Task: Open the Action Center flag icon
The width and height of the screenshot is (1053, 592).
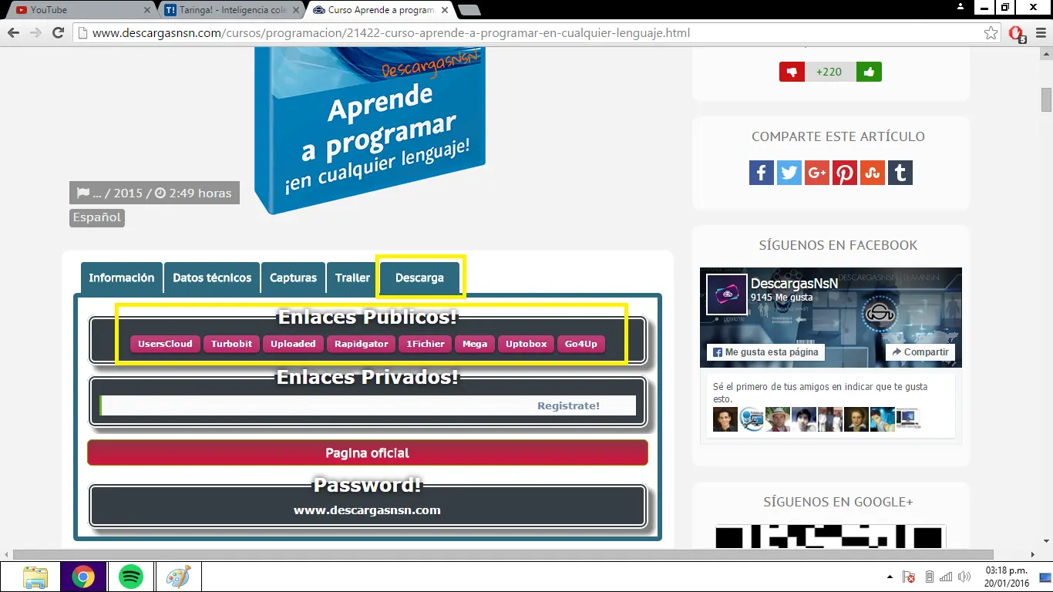Action: (x=909, y=577)
